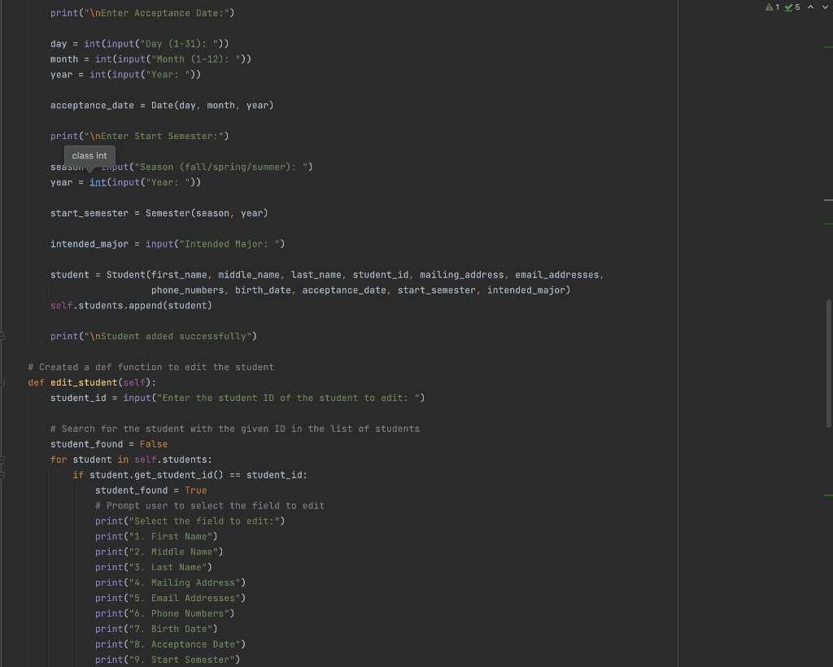Collapse the 'for student in self.students' fold marker
The height and width of the screenshot is (667, 833).
2,460
